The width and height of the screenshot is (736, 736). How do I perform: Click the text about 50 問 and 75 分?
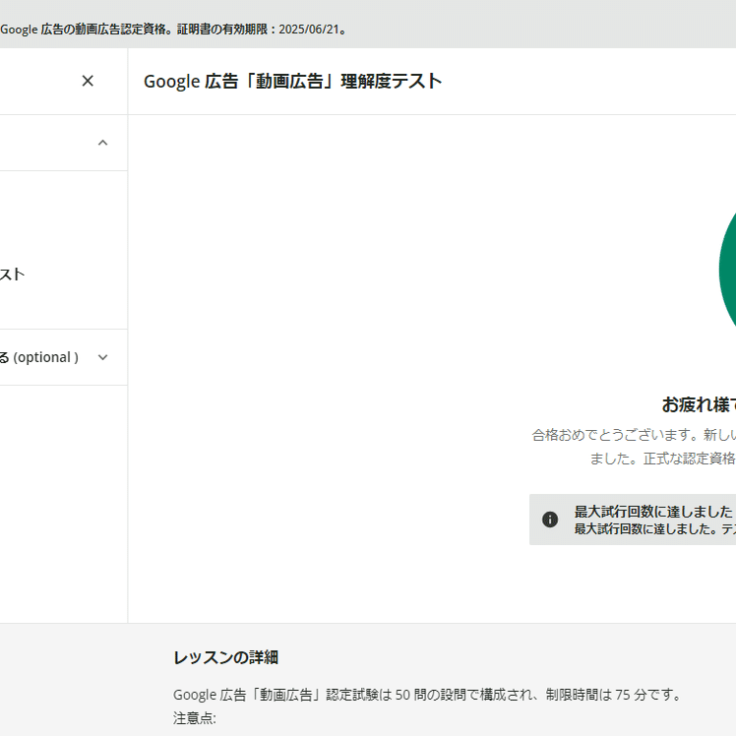(x=428, y=695)
